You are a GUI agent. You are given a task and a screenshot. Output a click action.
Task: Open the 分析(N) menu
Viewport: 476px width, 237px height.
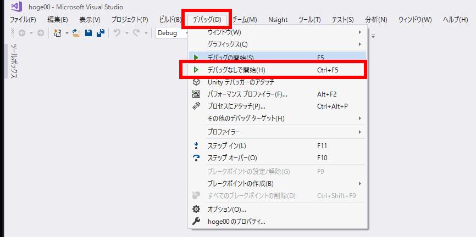pyautogui.click(x=376, y=20)
